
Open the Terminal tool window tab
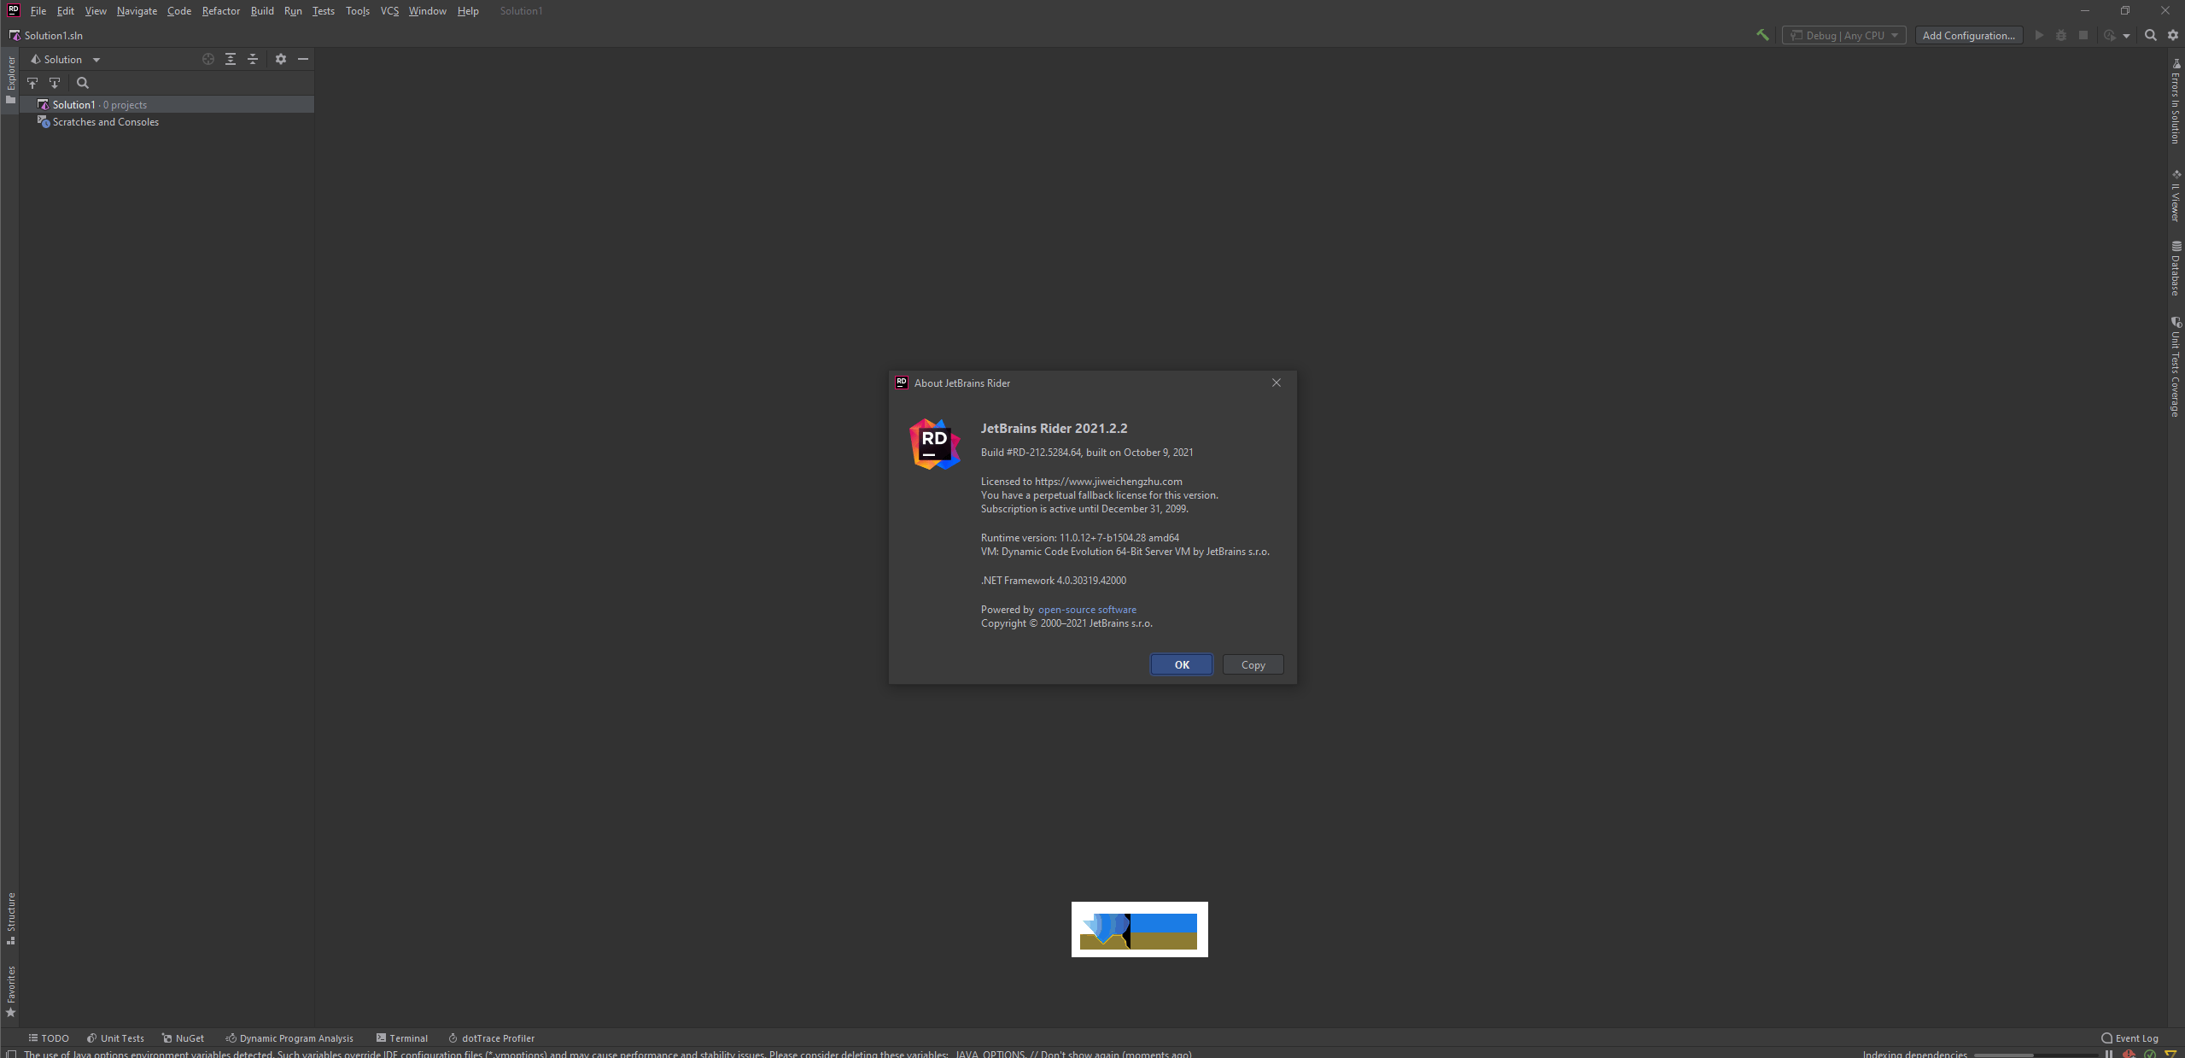(402, 1038)
